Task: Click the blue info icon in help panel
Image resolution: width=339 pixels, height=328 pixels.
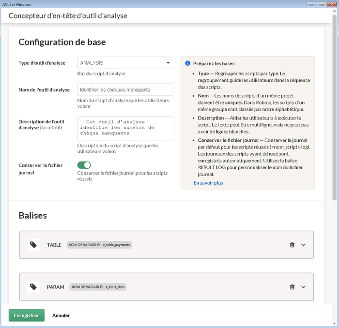Action: (188, 63)
